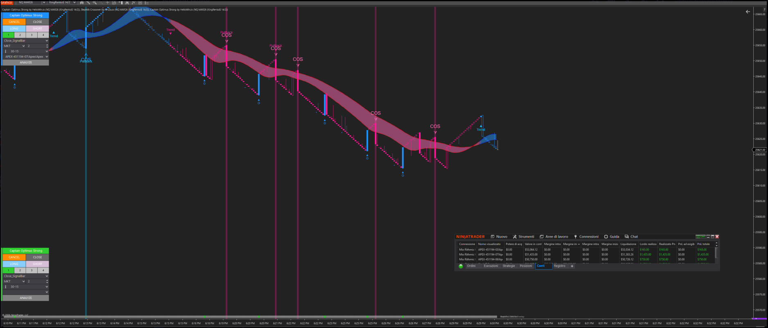Open Strumenti tools menu with wrench icon
The image size is (768, 328).
pyautogui.click(x=523, y=236)
